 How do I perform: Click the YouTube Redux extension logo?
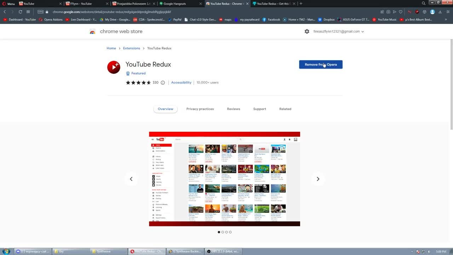pos(114,67)
